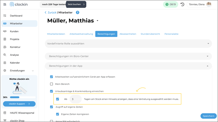The height and width of the screenshot is (122, 218).
Task: Check the Mein Bereich checkbox
Action: click(x=51, y=84)
